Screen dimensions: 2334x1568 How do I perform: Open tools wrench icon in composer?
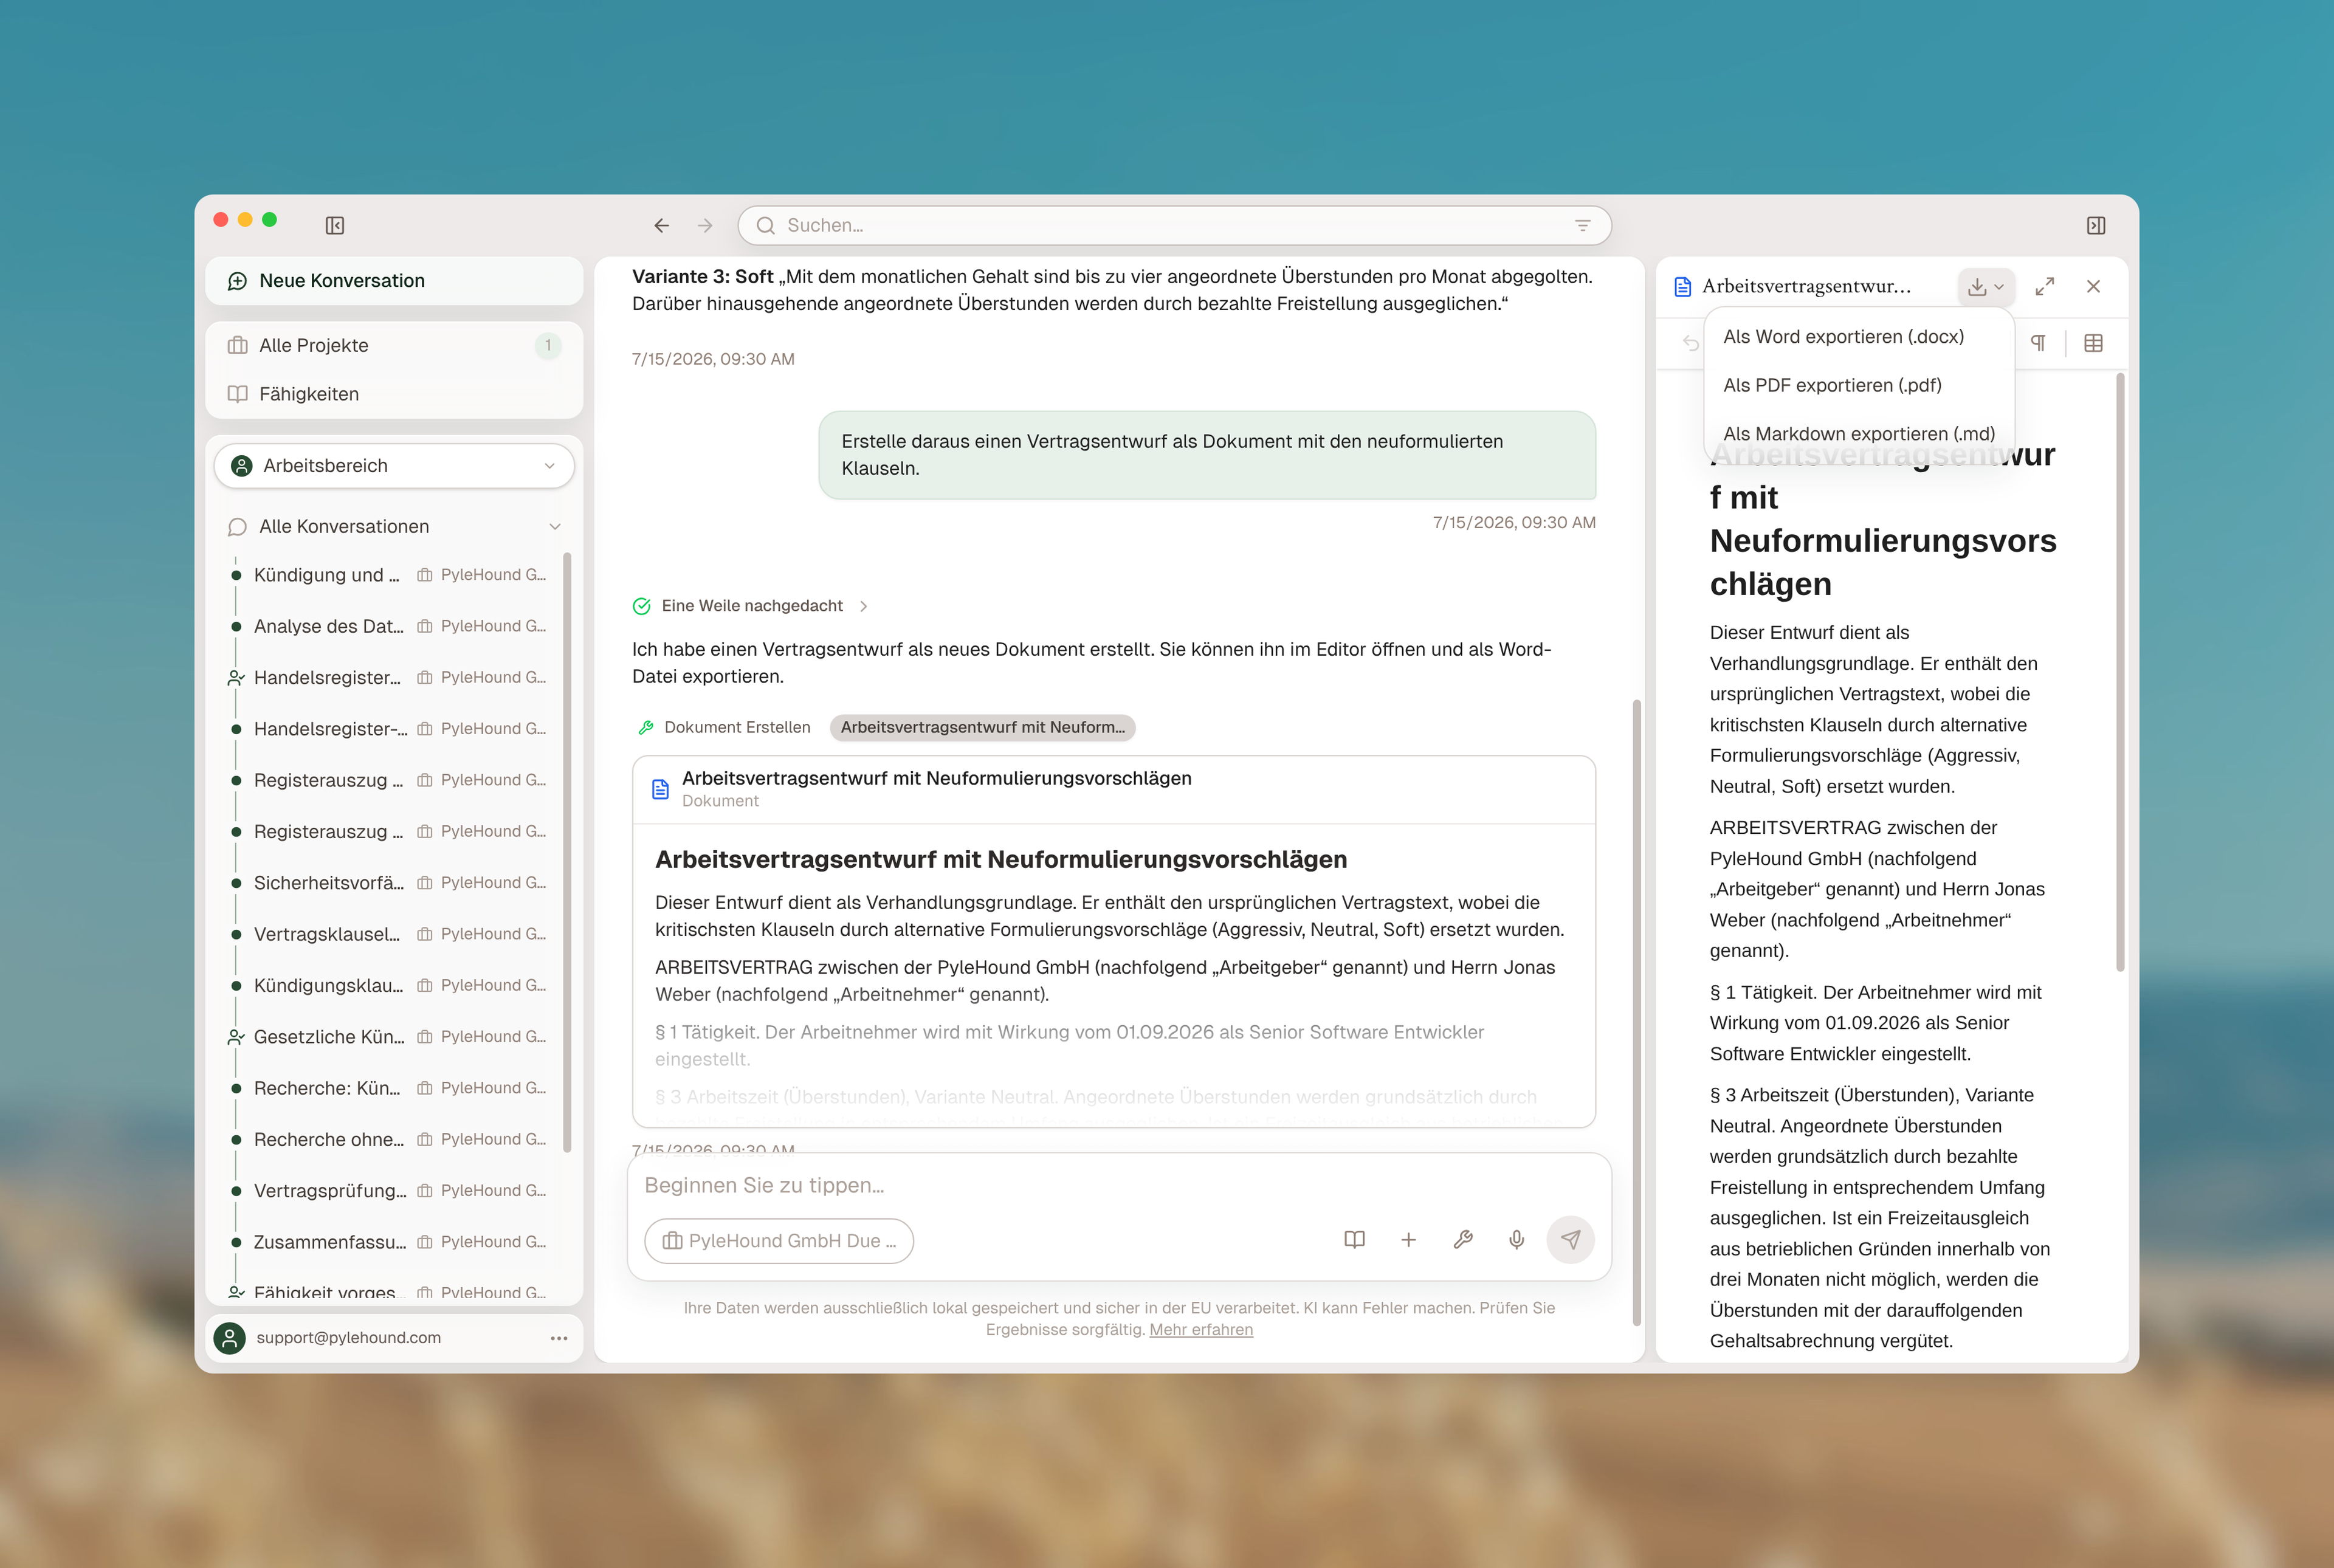click(1462, 1240)
